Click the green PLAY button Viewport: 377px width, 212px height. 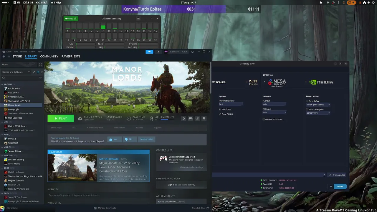[61, 118]
